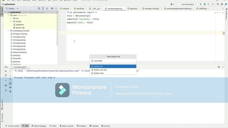Open Terminal tool window

94,126
